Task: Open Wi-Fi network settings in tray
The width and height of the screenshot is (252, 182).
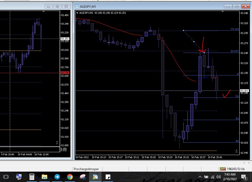Action: 213,177
